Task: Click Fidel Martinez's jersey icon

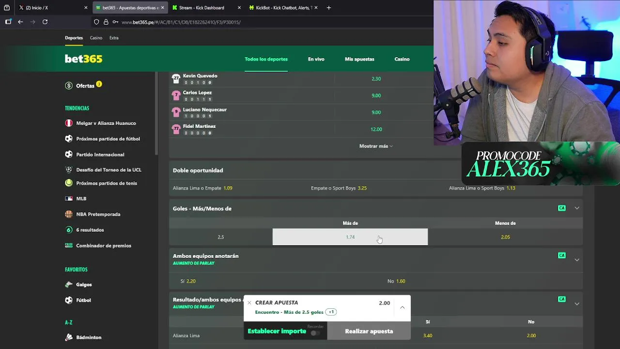Action: 176,129
